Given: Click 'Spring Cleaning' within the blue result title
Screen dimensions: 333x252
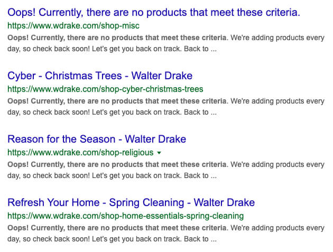Looking at the screenshot, I should [x=146, y=203].
